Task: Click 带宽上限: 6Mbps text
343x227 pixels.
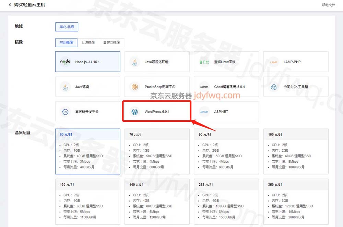Action: coord(146,212)
